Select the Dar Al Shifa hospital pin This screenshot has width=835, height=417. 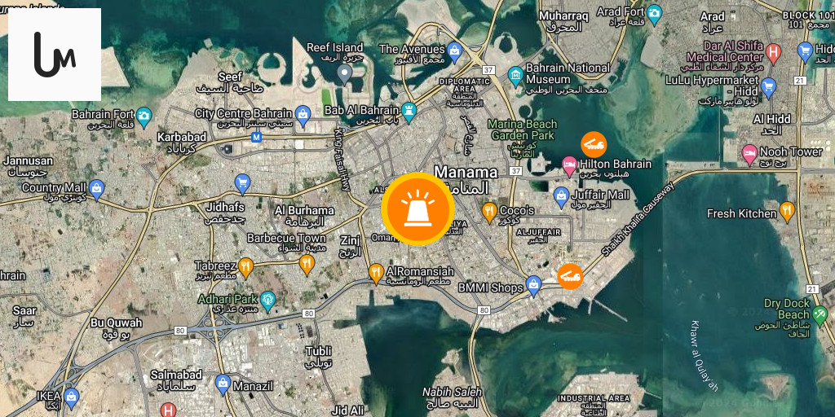pyautogui.click(x=773, y=53)
